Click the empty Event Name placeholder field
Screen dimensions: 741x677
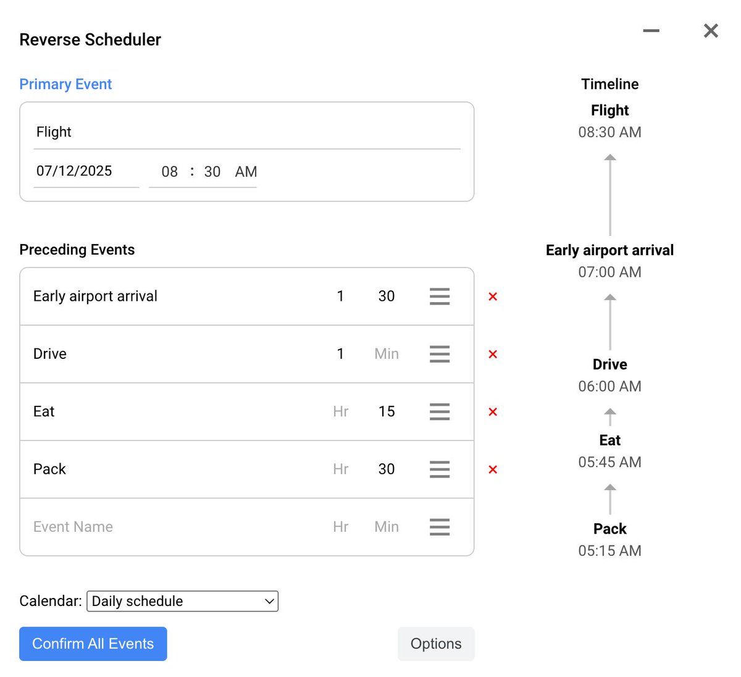pyautogui.click(x=173, y=527)
